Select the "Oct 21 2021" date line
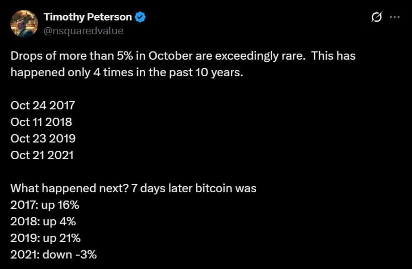Image resolution: width=412 pixels, height=269 pixels. click(x=42, y=155)
